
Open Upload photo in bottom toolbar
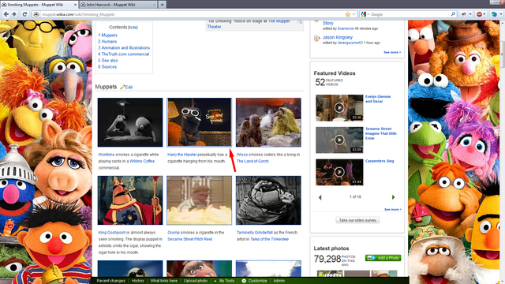[x=196, y=281]
